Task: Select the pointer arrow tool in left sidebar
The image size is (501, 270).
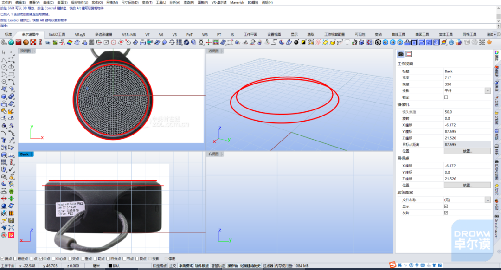Action: point(4,52)
